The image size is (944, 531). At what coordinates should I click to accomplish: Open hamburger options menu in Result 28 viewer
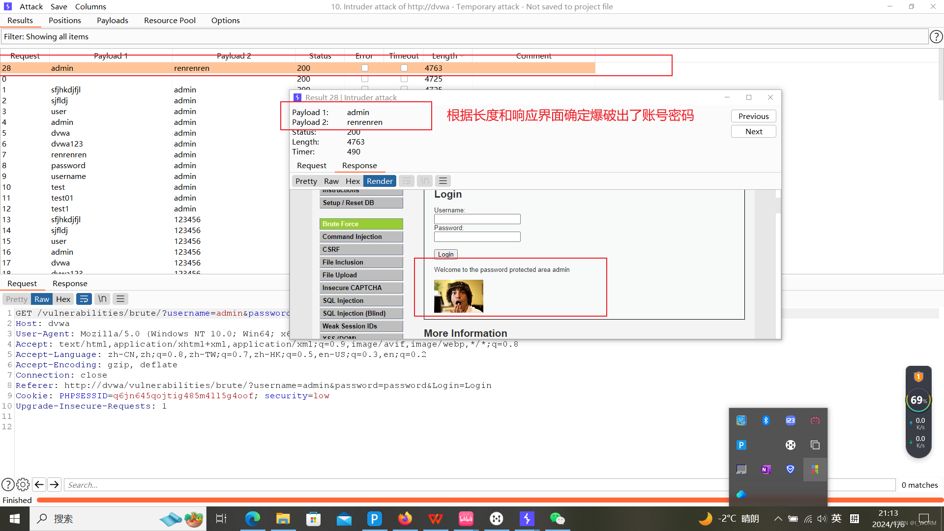coord(443,181)
